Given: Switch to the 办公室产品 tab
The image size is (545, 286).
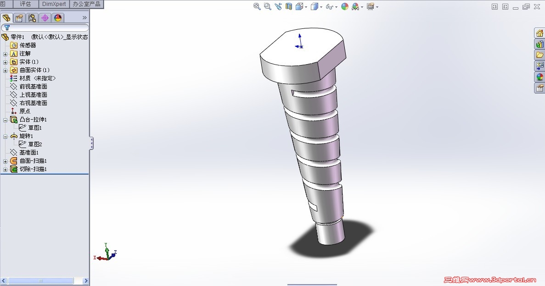Looking at the screenshot, I should [x=86, y=4].
